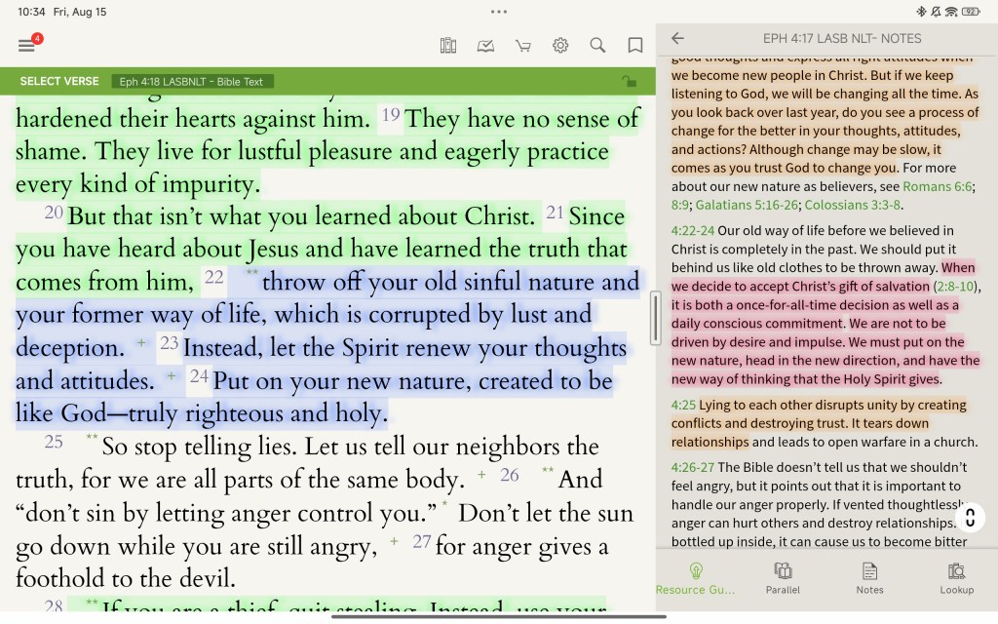Open the store shopping cart
This screenshot has width=998, height=624.
point(523,46)
